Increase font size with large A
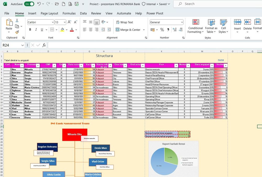This screenshot has height=177, width=262. point(69,22)
